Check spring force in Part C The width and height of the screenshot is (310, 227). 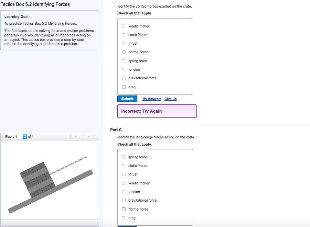pos(124,157)
